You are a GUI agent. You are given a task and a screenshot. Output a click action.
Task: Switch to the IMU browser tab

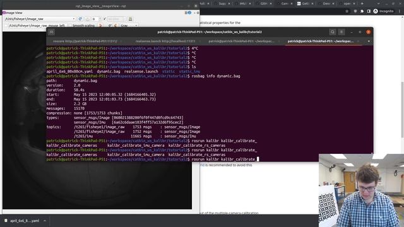[x=242, y=4]
